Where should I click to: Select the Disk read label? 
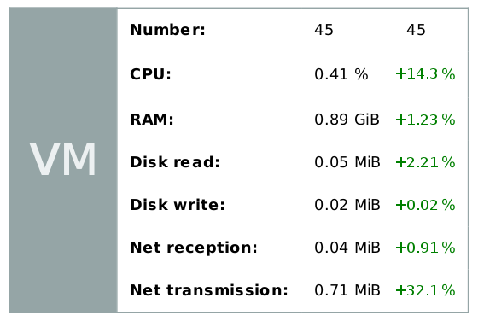175,162
